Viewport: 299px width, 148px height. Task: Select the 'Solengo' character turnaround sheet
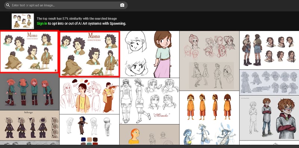pos(30,125)
